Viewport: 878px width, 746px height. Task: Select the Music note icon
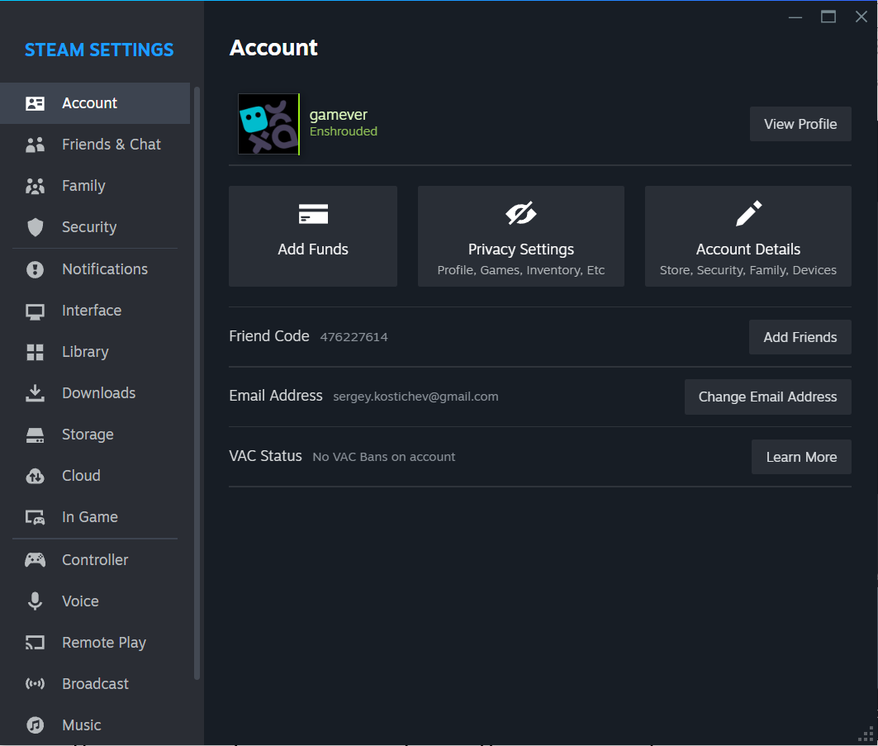tap(35, 725)
